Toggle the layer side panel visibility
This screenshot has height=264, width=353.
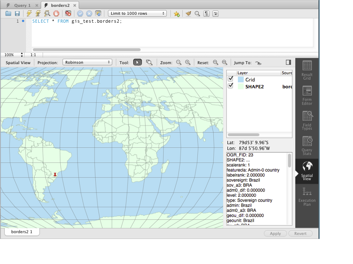pyautogui.click(x=288, y=62)
